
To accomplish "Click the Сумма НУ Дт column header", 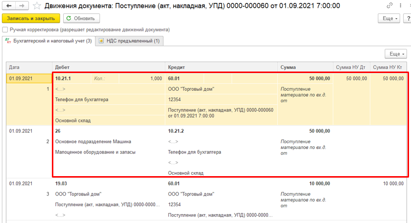I will coord(350,67).
